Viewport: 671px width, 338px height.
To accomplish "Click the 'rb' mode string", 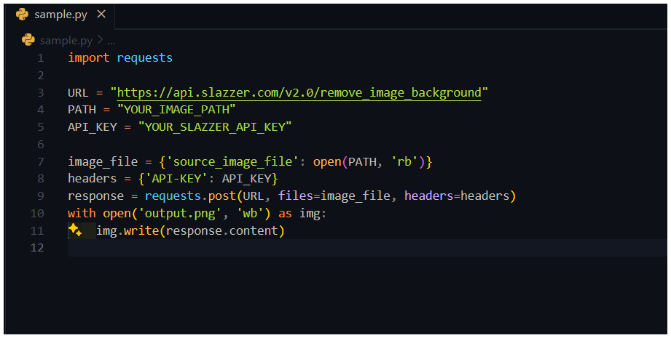I will (404, 162).
